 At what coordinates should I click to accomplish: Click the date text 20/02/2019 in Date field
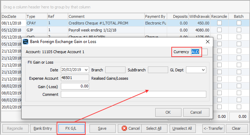click(71, 70)
